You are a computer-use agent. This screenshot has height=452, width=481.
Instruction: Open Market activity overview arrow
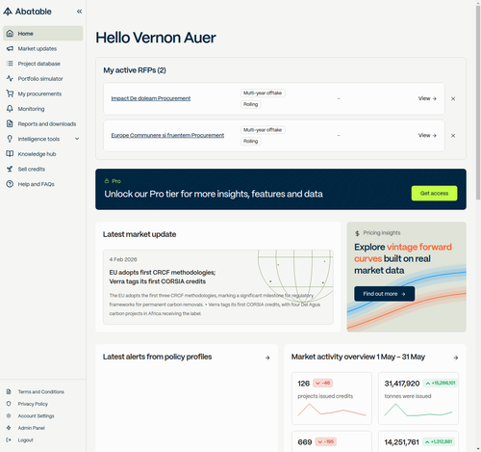(456, 358)
